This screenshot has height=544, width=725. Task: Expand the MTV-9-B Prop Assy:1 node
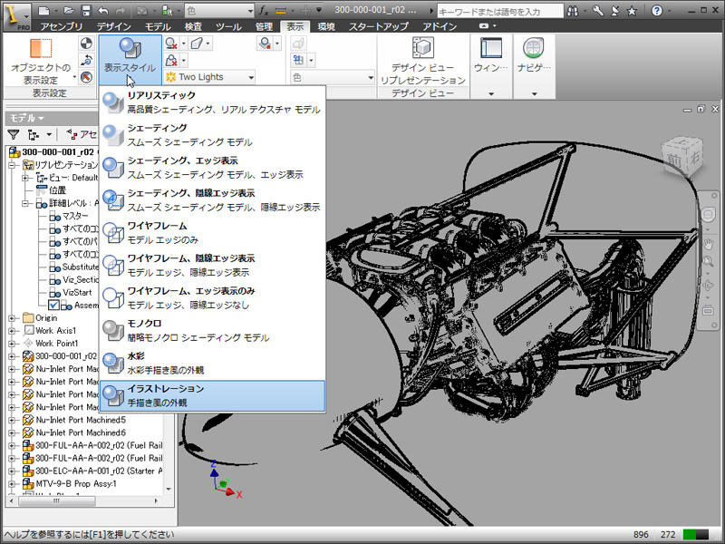pyautogui.click(x=12, y=483)
